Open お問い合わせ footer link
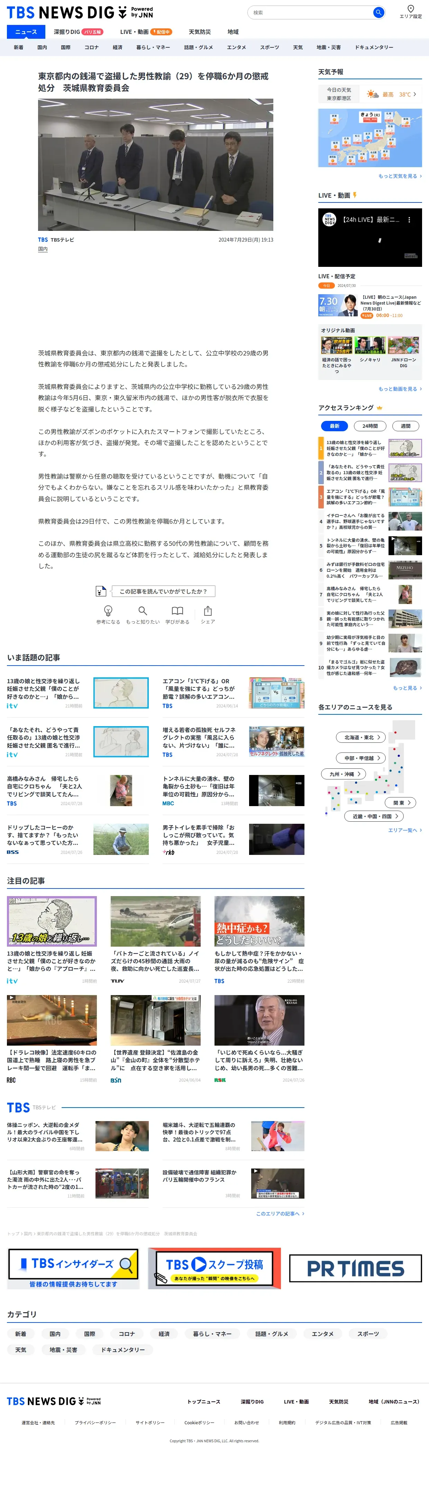The height and width of the screenshot is (1489, 429). 247,1423
